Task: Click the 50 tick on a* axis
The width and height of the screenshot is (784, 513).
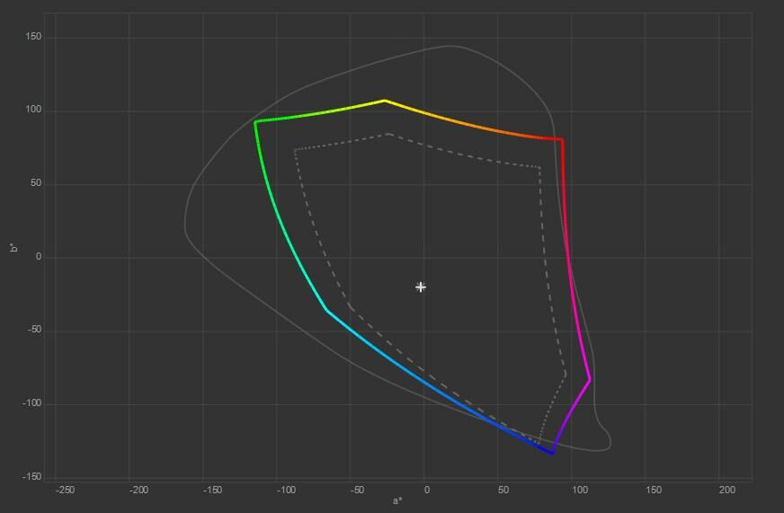Action: click(503, 490)
